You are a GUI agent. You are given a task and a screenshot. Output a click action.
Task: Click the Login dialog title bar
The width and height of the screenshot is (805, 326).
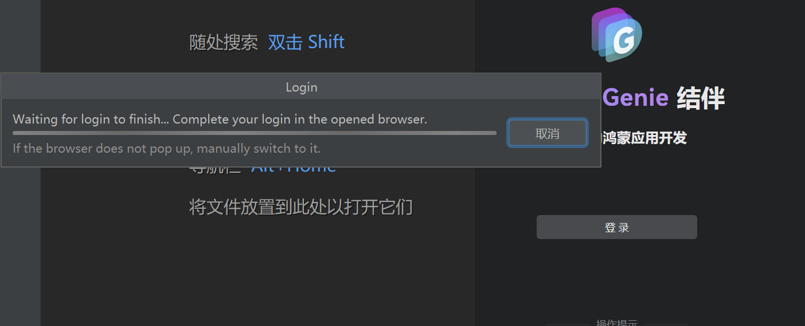(301, 88)
